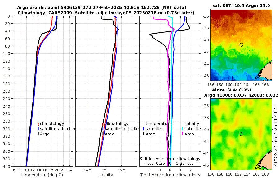Click the 'sat. SST: 19.9 Argo: 19.9' heading
The width and height of the screenshot is (279, 179).
tap(241, 6)
